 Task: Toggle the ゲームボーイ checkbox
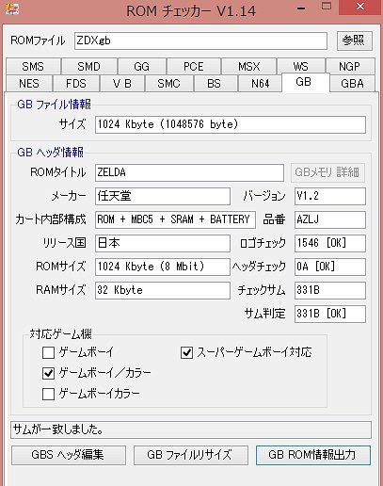(x=48, y=352)
